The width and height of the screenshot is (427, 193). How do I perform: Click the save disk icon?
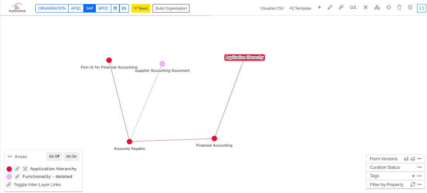[x=115, y=8]
